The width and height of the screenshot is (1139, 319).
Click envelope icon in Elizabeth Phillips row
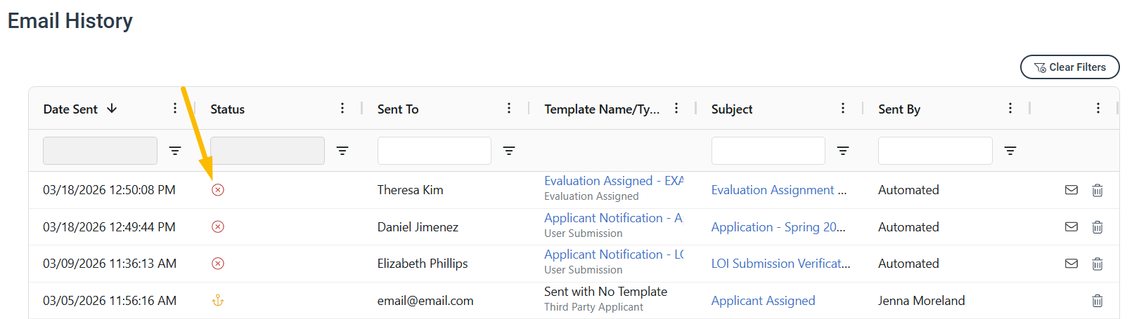point(1072,264)
